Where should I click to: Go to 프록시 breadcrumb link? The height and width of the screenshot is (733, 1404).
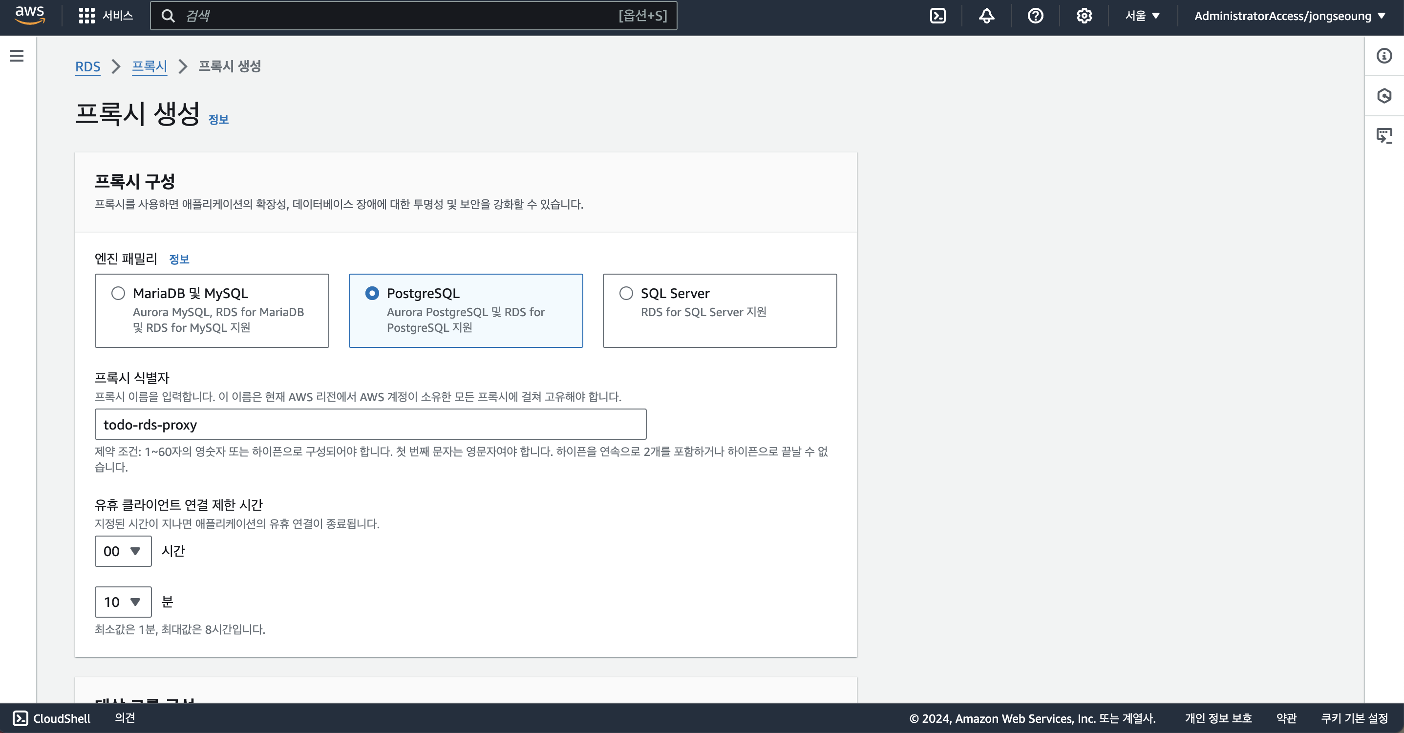click(149, 66)
